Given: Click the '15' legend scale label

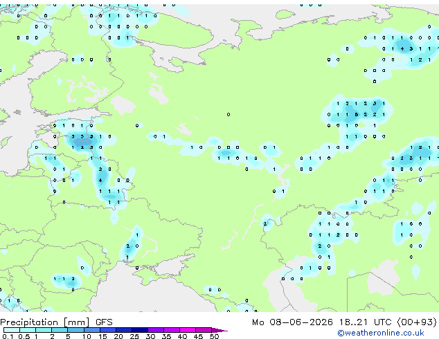Looking at the screenshot, I should 102,336.
